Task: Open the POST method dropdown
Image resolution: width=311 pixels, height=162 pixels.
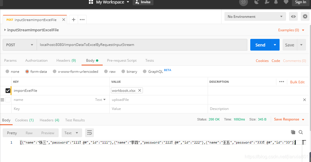Action: pos(20,45)
